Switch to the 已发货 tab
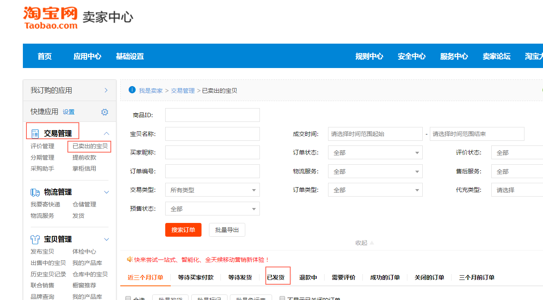This screenshot has height=300, width=543. [x=276, y=277]
